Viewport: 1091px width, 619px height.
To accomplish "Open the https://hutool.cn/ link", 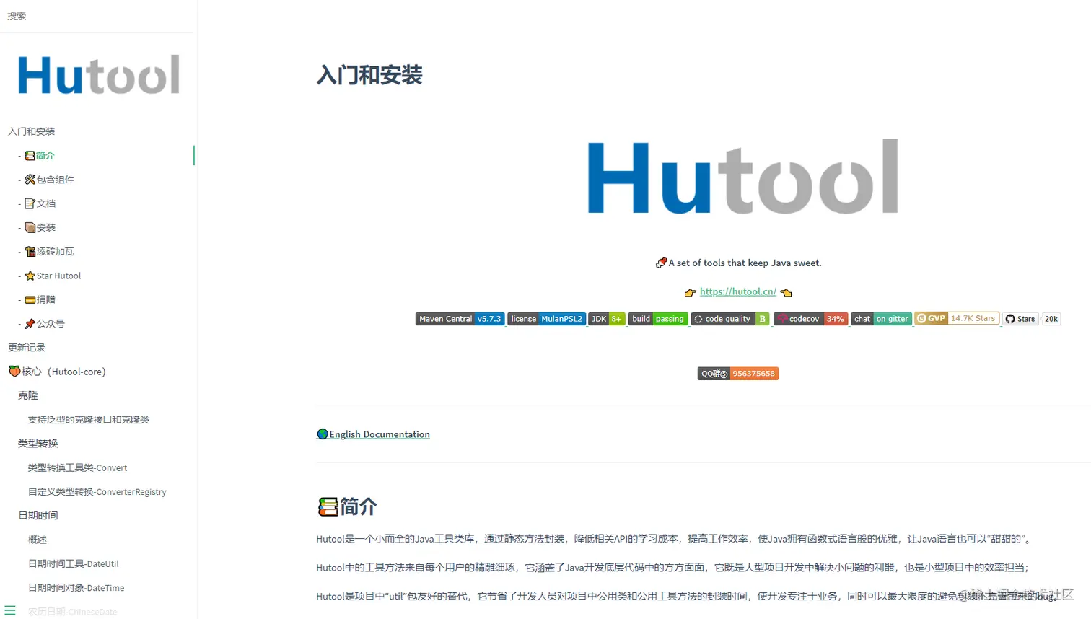I will 738,292.
